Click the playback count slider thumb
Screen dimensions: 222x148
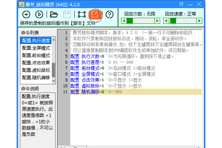pyautogui.click(x=130, y=21)
